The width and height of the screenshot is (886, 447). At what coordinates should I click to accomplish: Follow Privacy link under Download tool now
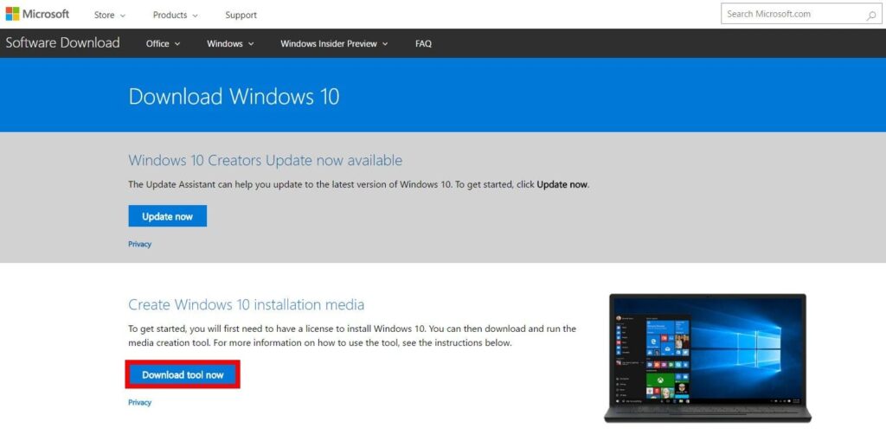(x=139, y=403)
